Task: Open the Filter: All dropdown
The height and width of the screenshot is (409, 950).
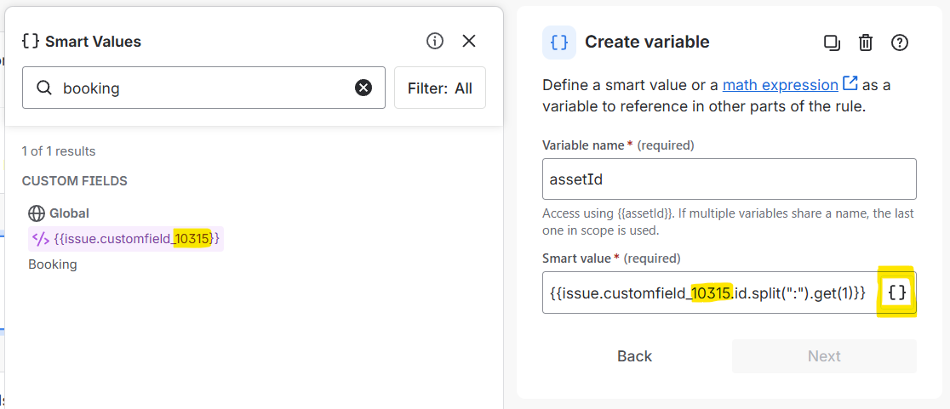Action: (439, 88)
